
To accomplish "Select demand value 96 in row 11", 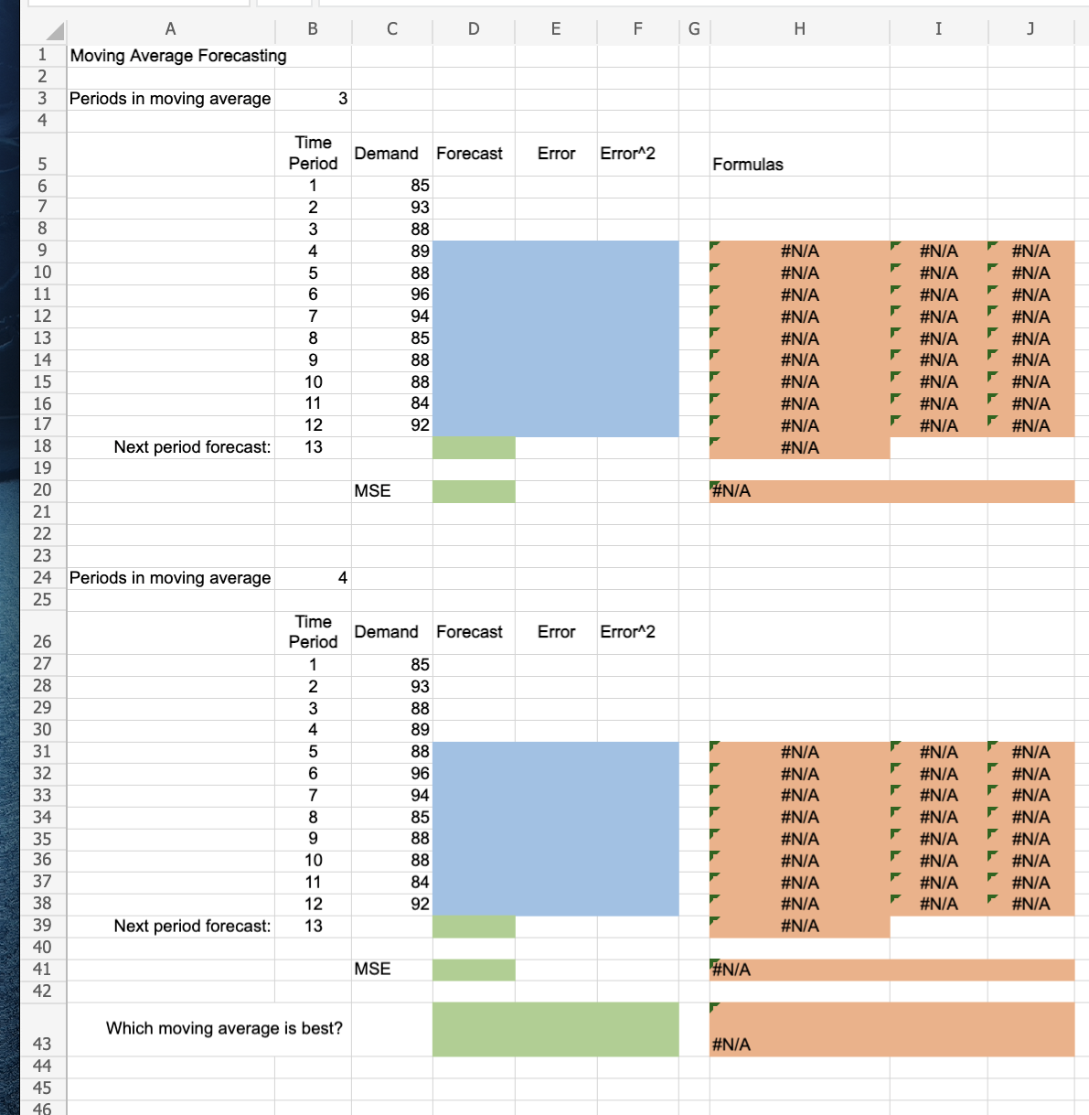I will [x=392, y=295].
